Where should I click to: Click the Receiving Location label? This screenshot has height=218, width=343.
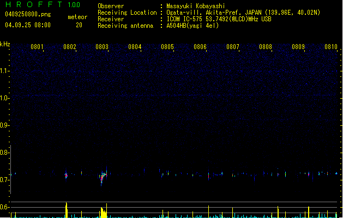127,13
